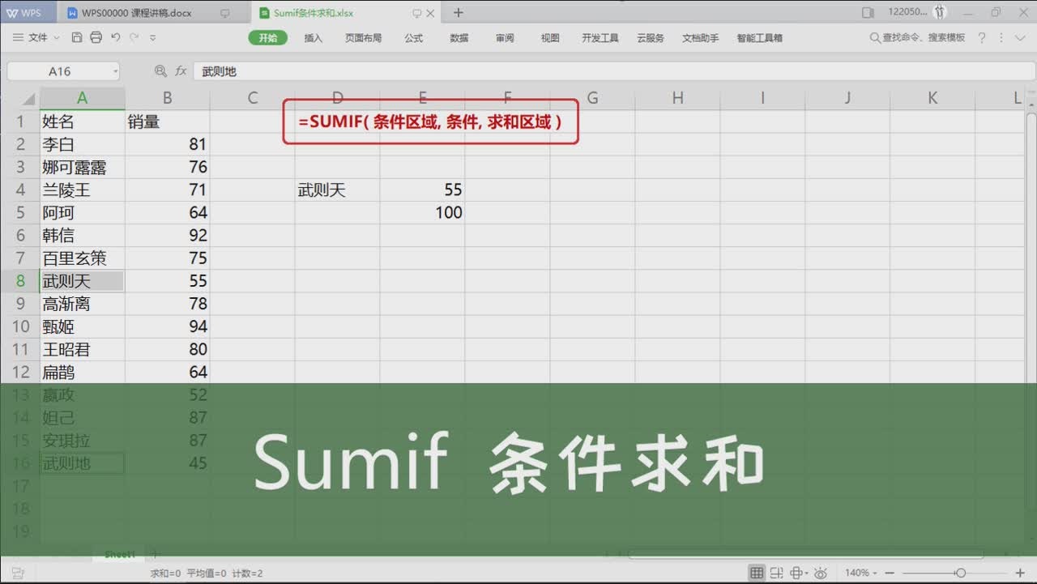The width and height of the screenshot is (1037, 584).
Task: Click the zoom slider handle
Action: [x=960, y=573]
